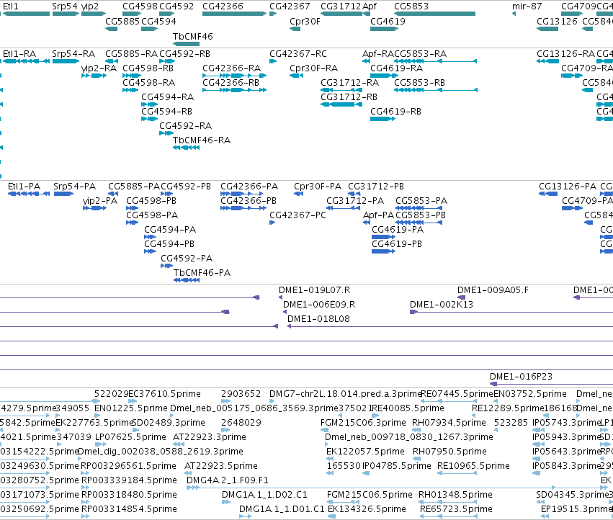The width and height of the screenshot is (613, 520).
Task: Click the CG31712 gene bar
Action: pyautogui.click(x=341, y=14)
